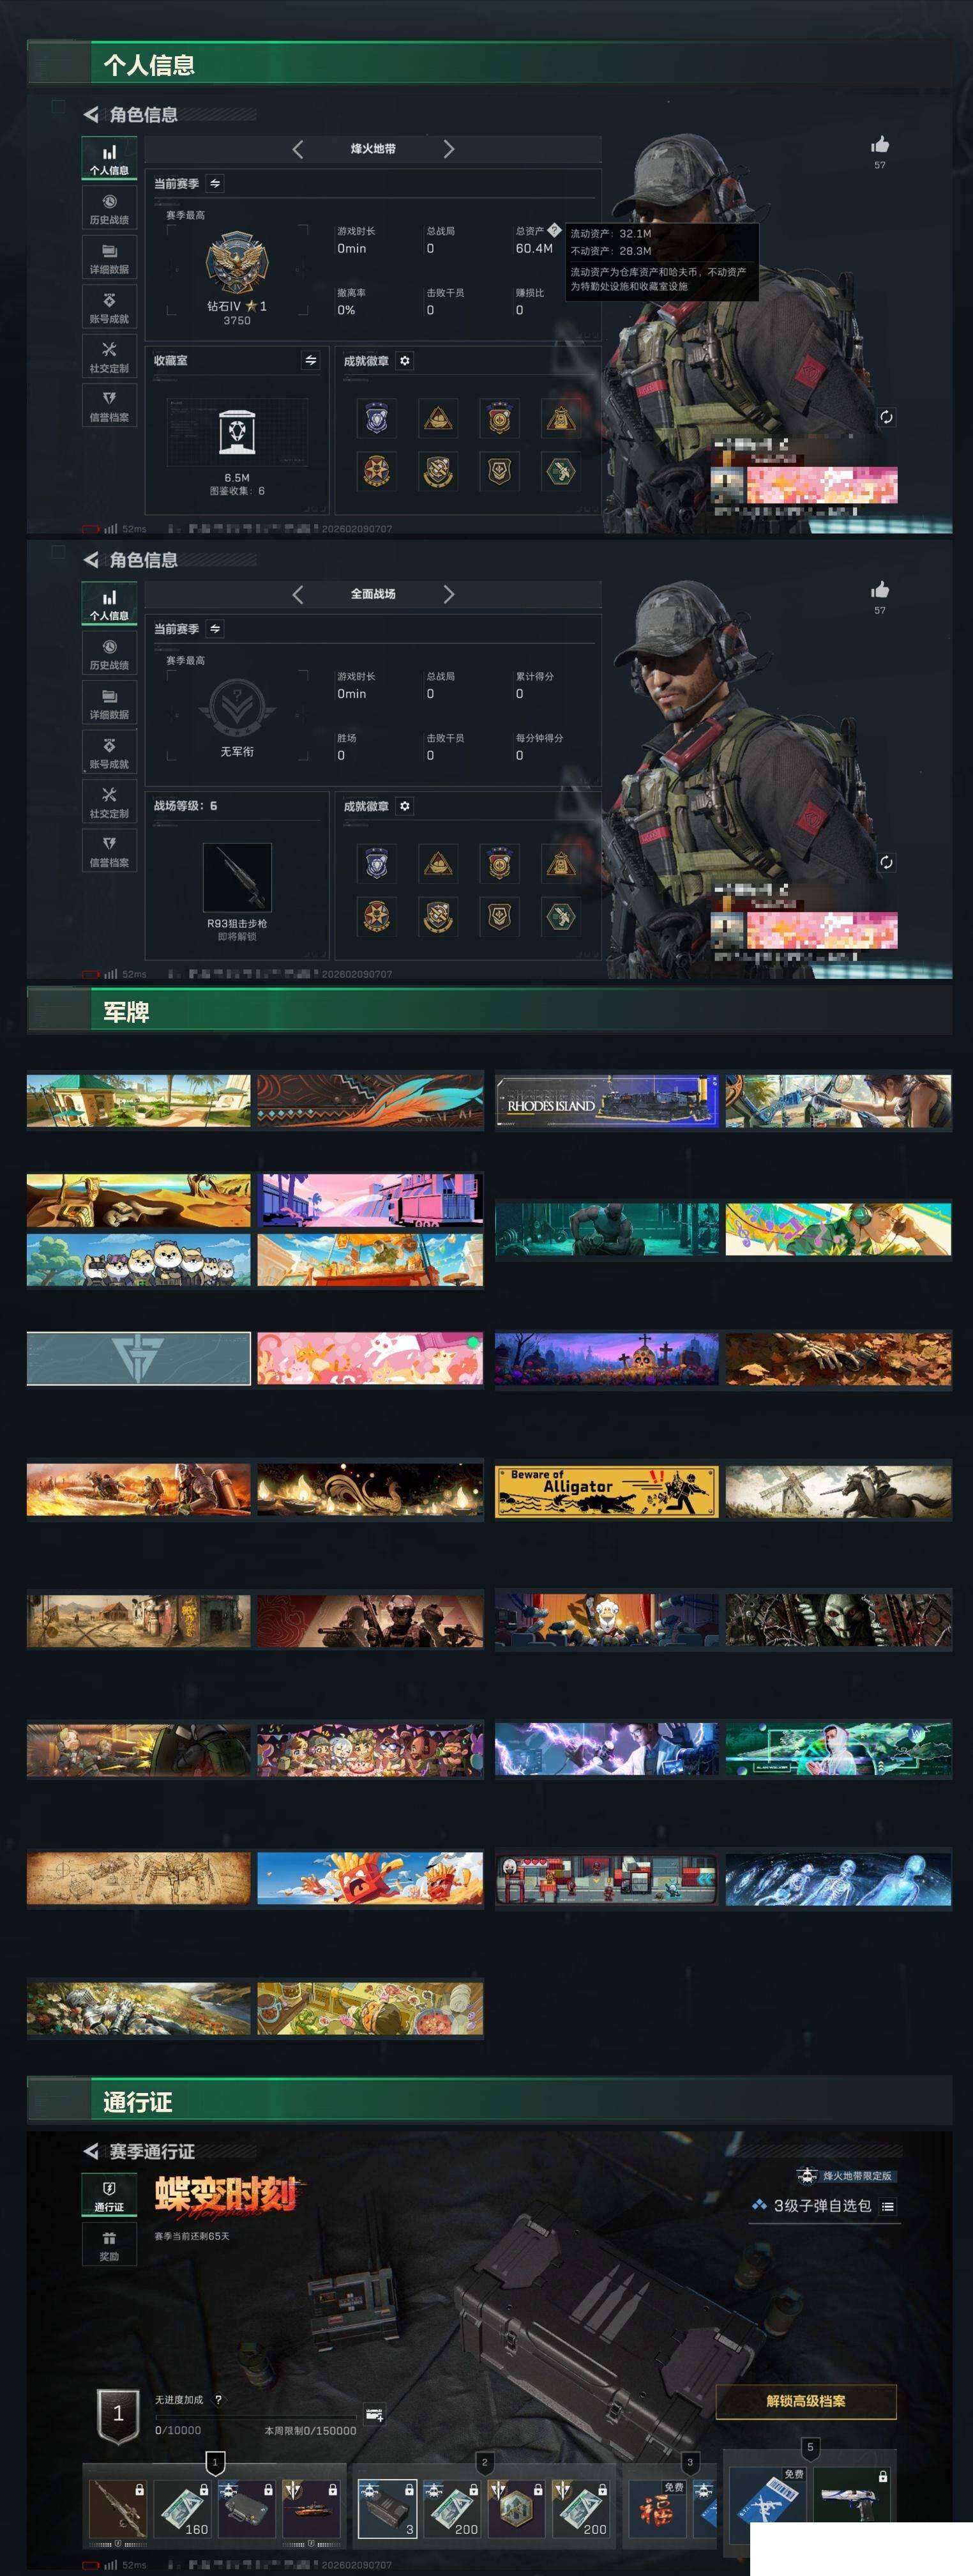Like the profile in the 烽火地带 panel

coord(880,145)
